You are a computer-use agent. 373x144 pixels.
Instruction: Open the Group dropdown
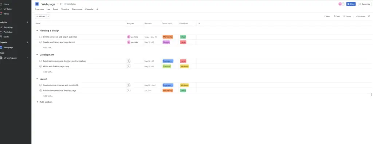pyautogui.click(x=347, y=16)
